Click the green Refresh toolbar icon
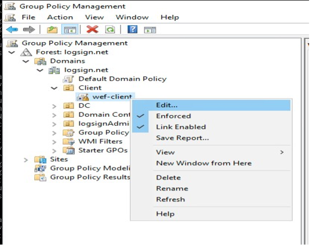The image size is (310, 245). click(x=110, y=30)
